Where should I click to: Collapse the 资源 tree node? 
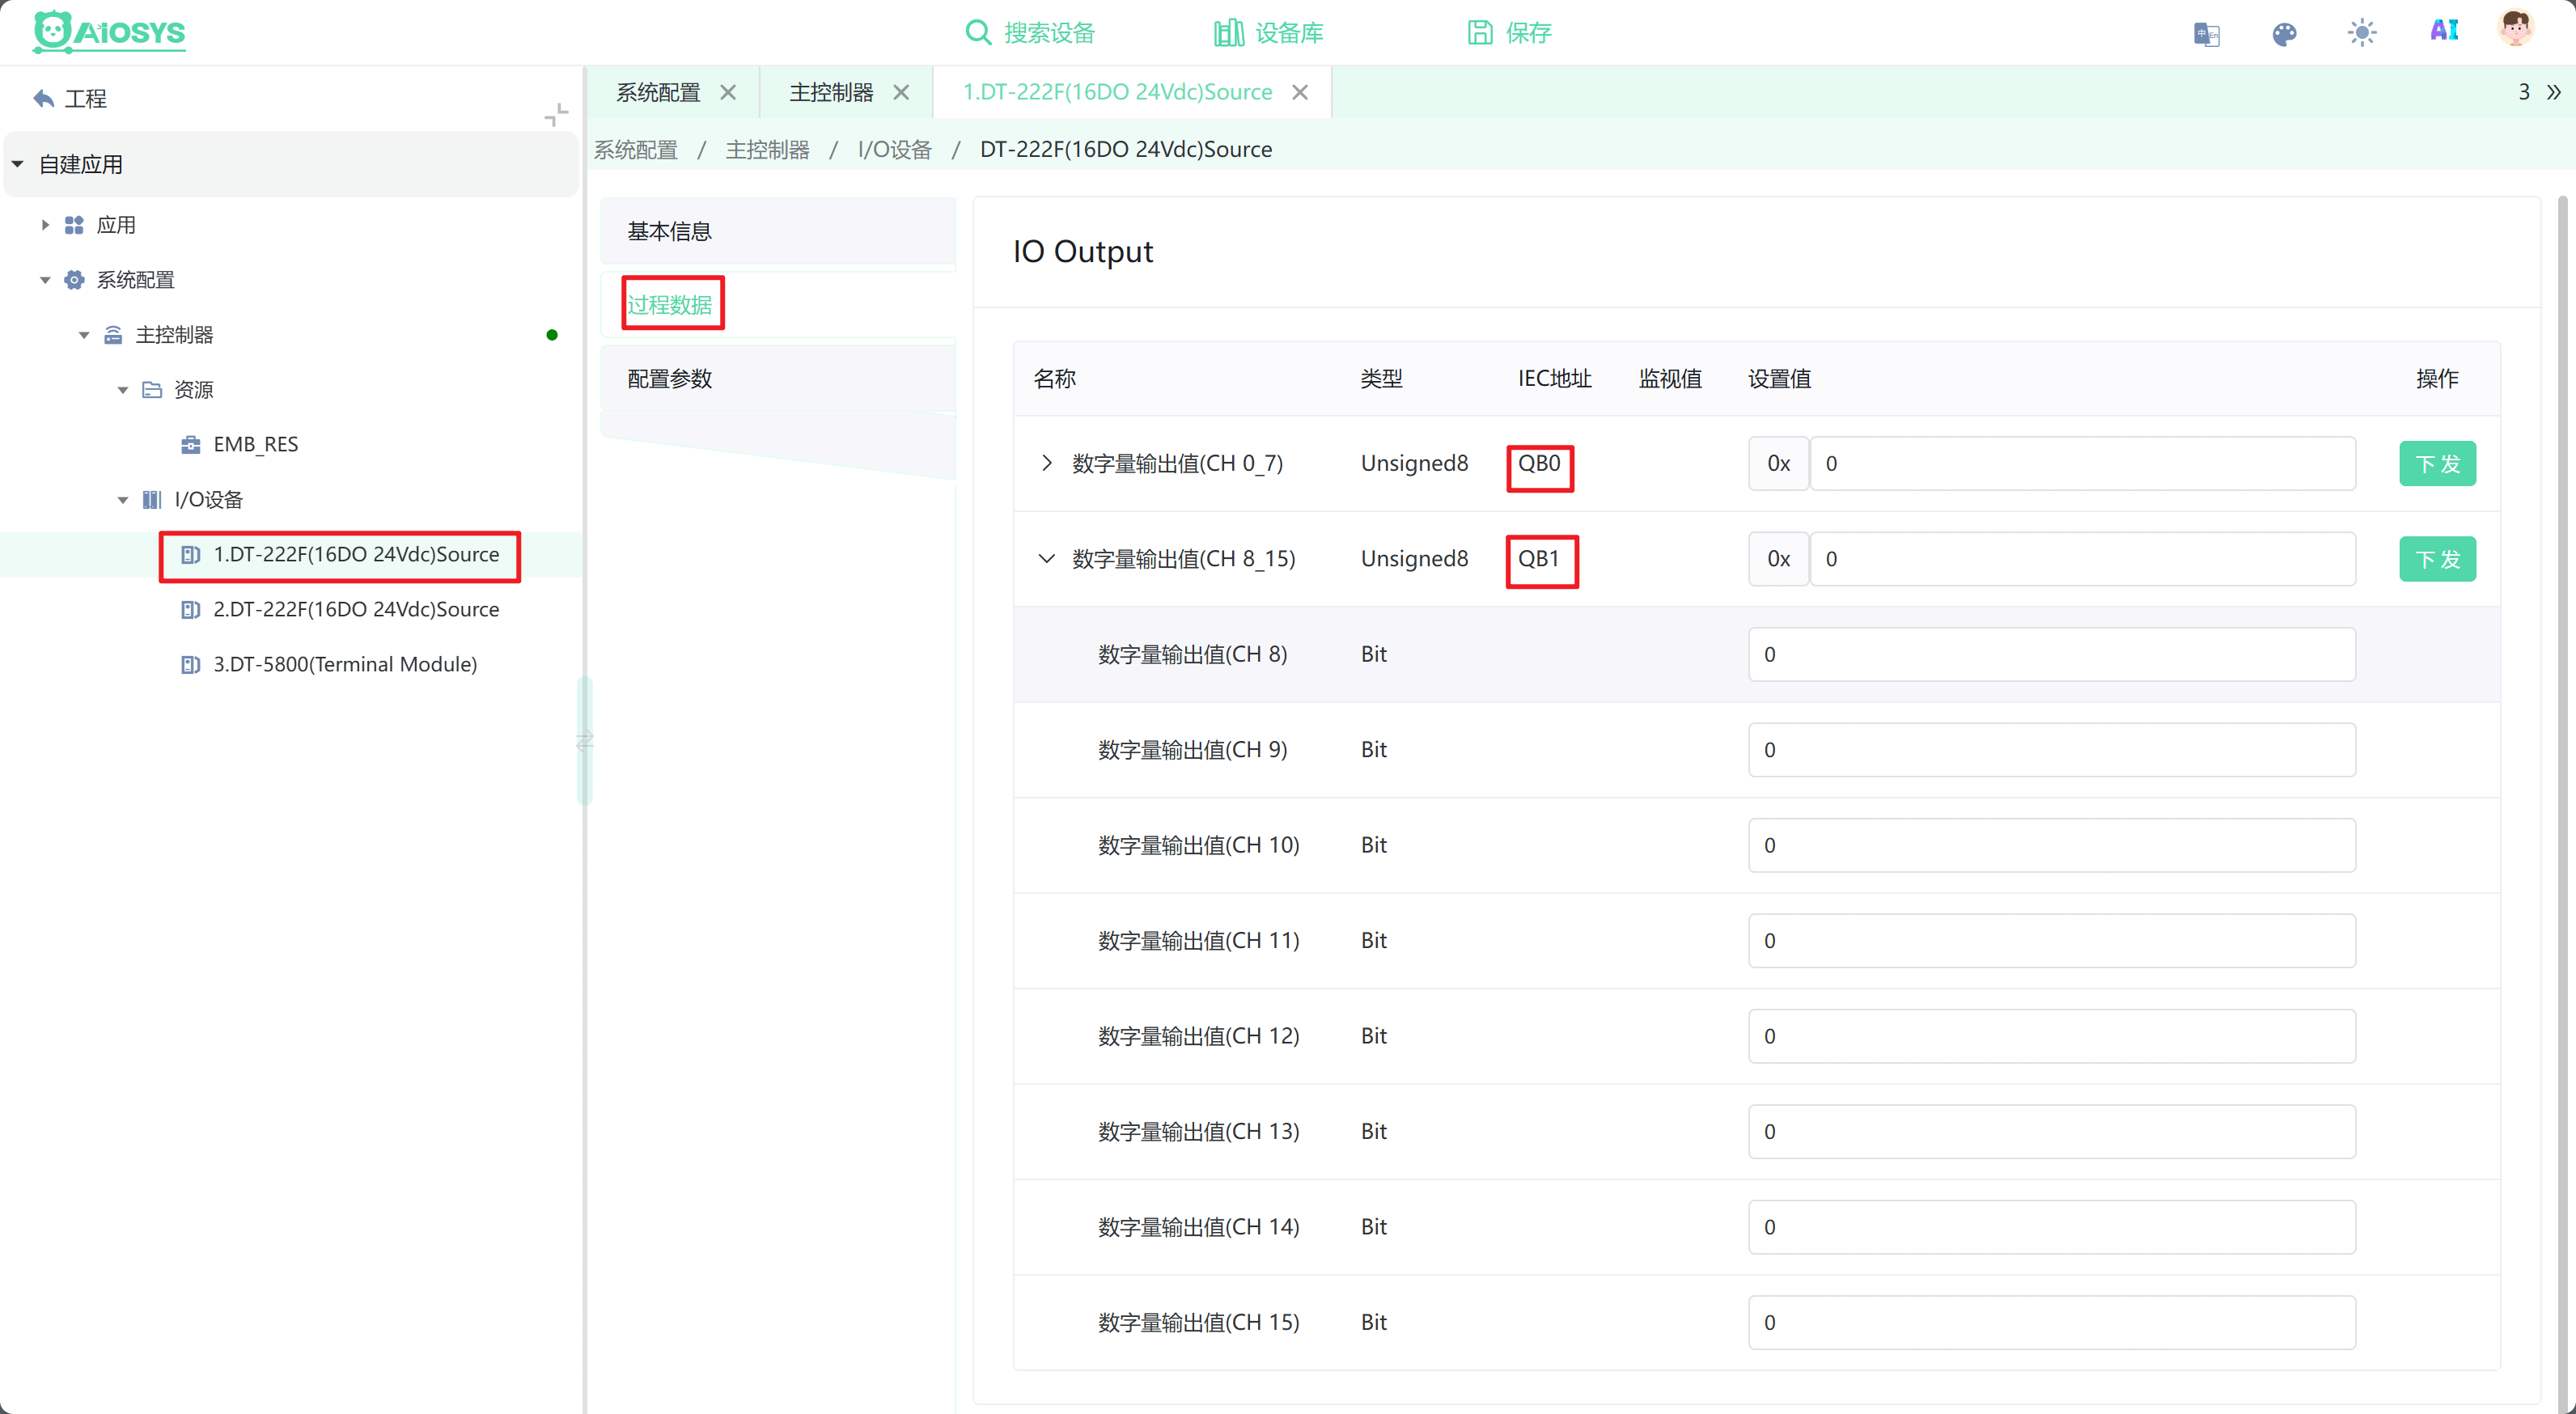click(123, 390)
